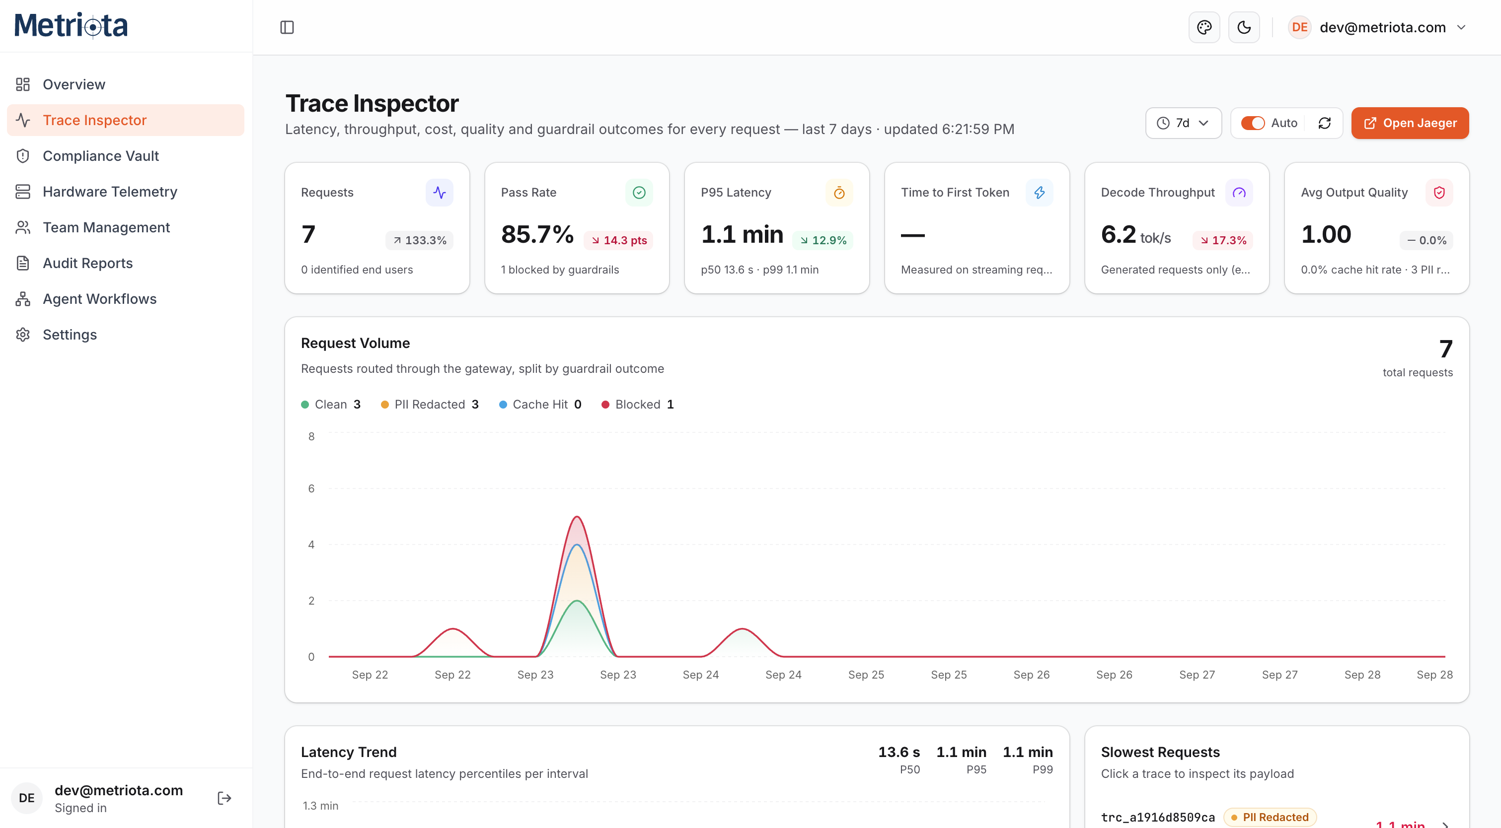Viewport: 1501px width, 828px height.
Task: Toggle Cache Hit series in legend
Action: [539, 404]
